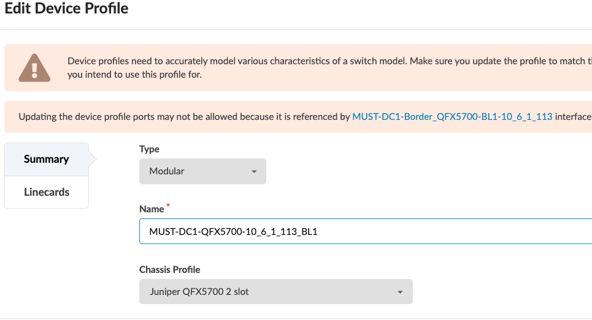Click the Name field label

tap(152, 209)
